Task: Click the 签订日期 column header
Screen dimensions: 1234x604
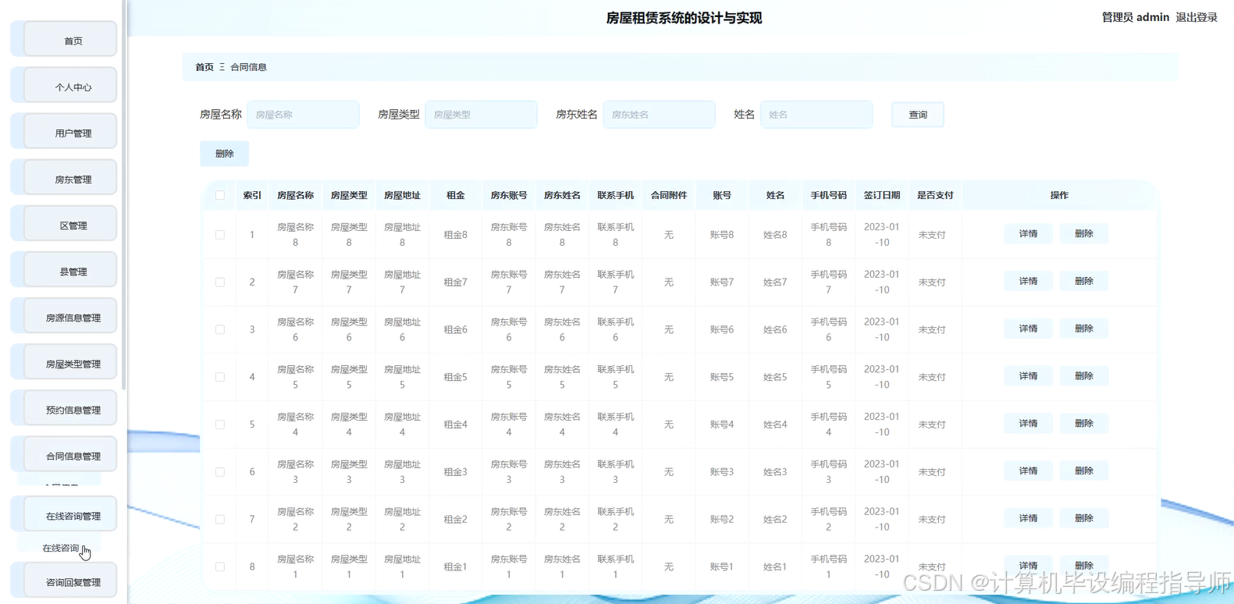Action: [882, 195]
